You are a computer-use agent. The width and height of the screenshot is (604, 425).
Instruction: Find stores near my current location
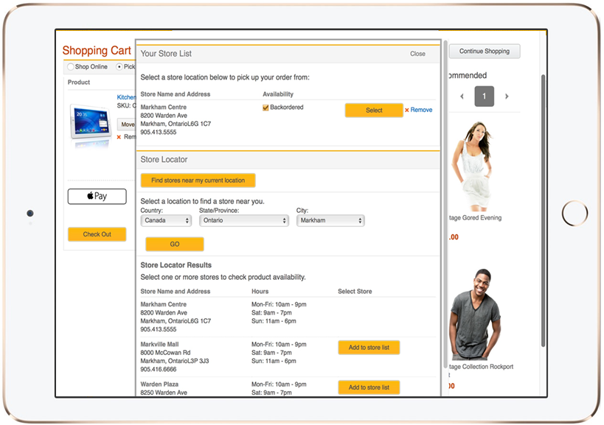click(x=198, y=180)
